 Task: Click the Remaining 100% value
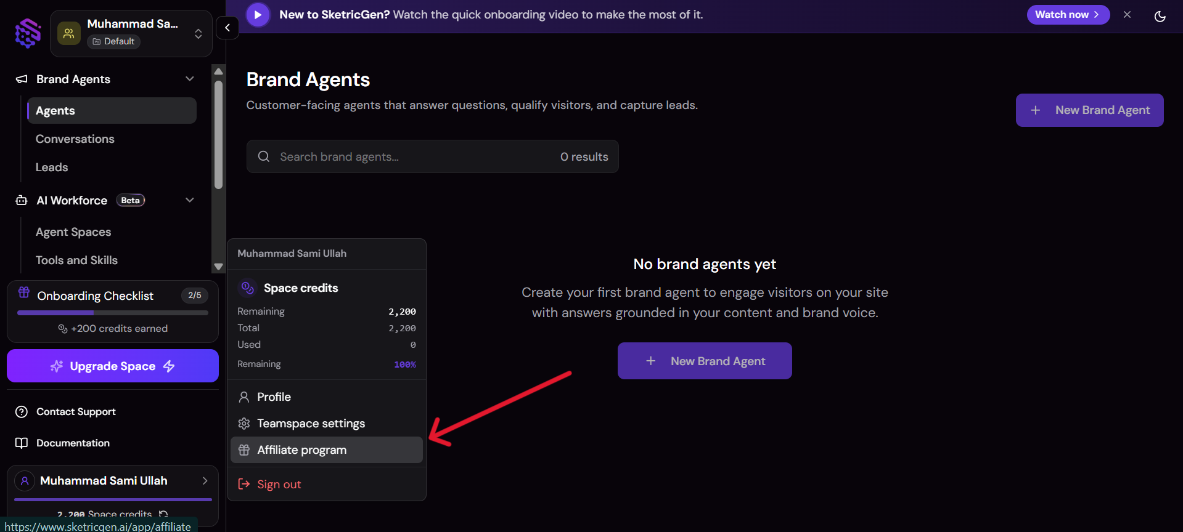[x=405, y=365]
